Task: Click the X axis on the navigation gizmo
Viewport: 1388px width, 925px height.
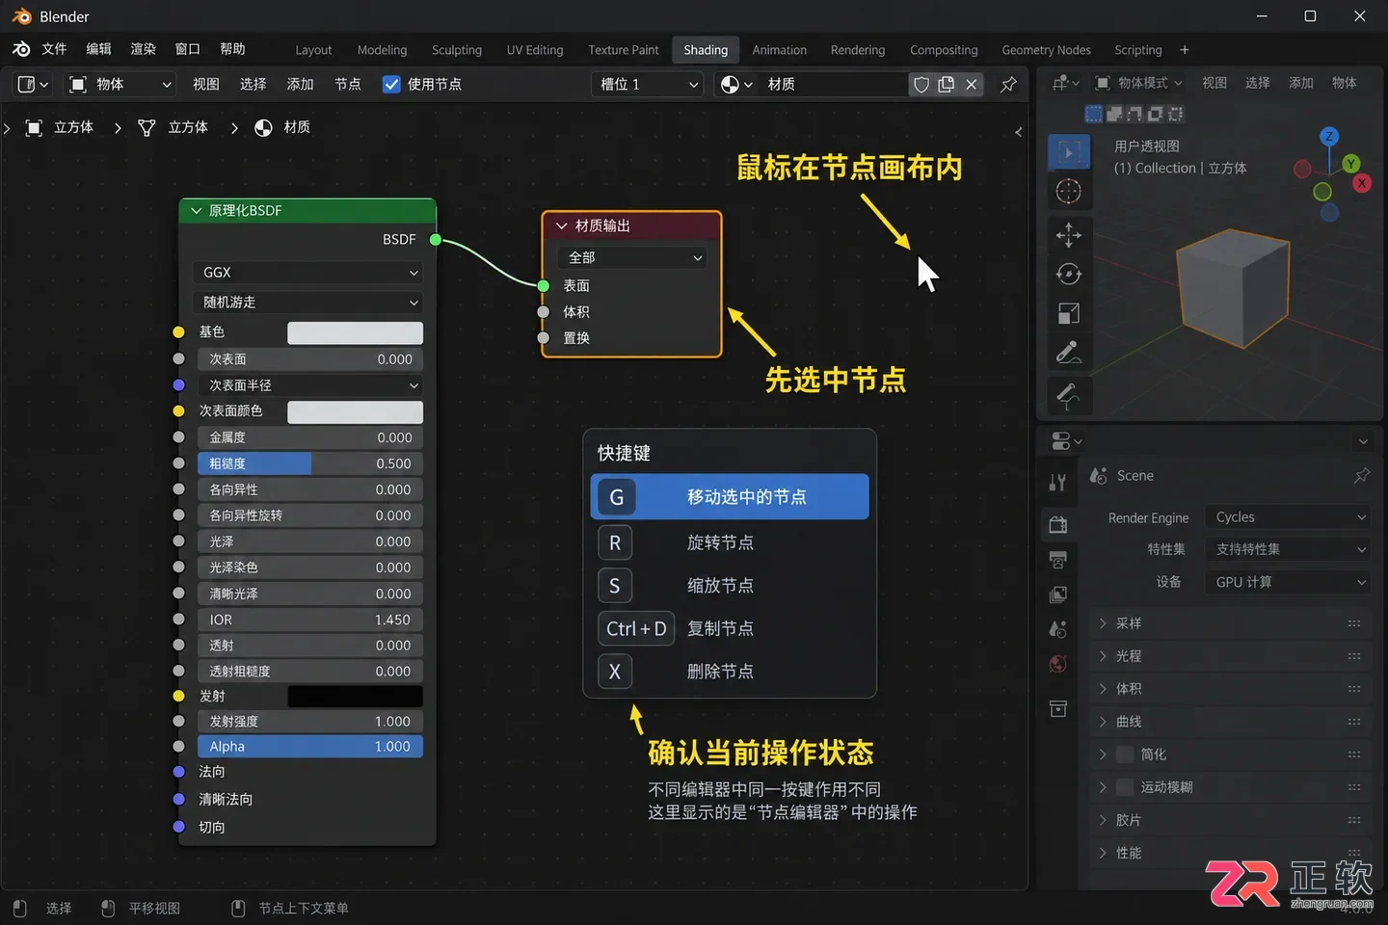Action: (1362, 183)
